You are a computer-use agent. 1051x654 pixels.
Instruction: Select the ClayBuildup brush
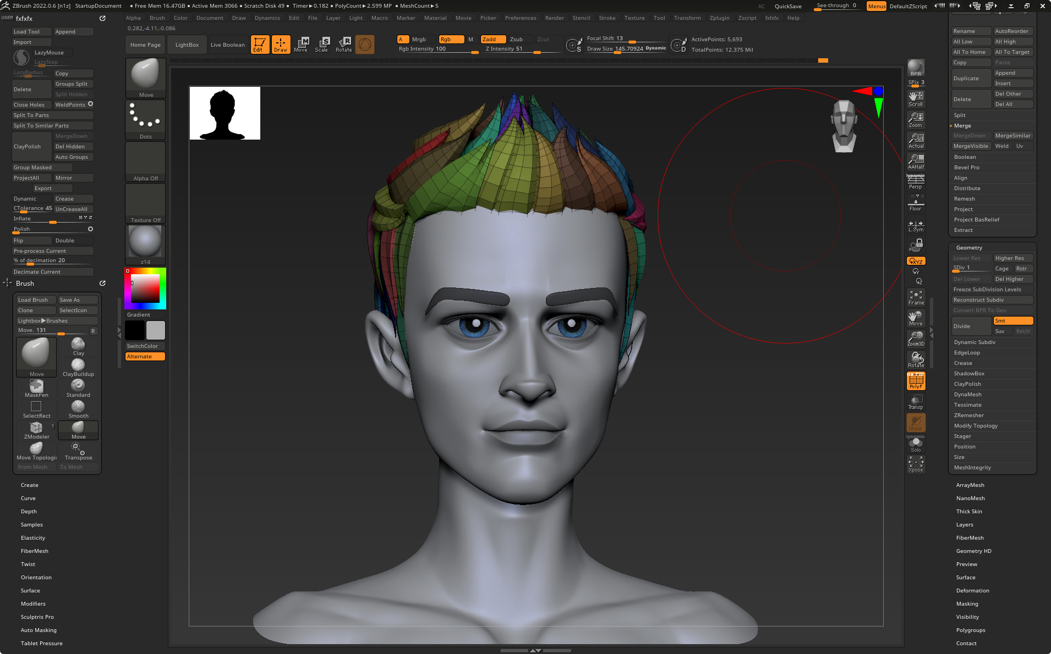[78, 367]
